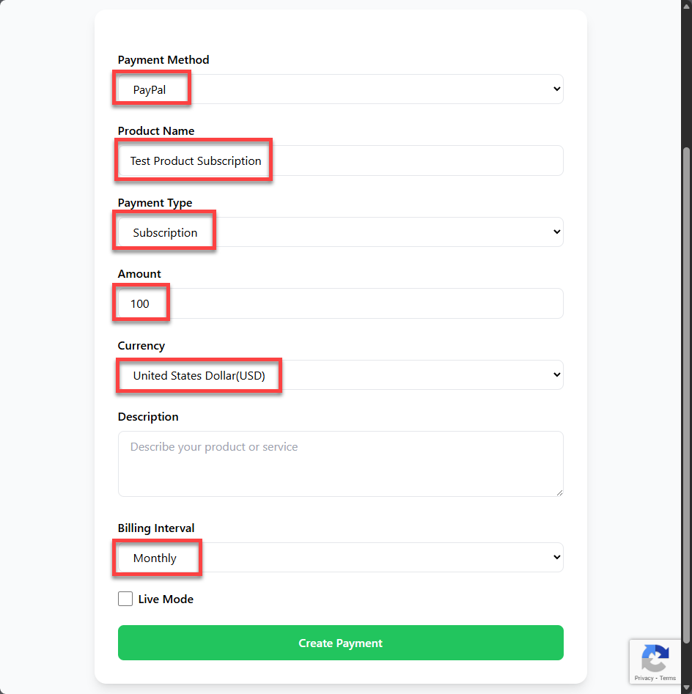692x694 pixels.
Task: Click inside the Description text area
Action: [x=340, y=463]
